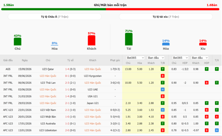This screenshot has width=222, height=136.
Task: Click the 5-3(4-0) corner kicks cell
Action: click(x=115, y=117)
